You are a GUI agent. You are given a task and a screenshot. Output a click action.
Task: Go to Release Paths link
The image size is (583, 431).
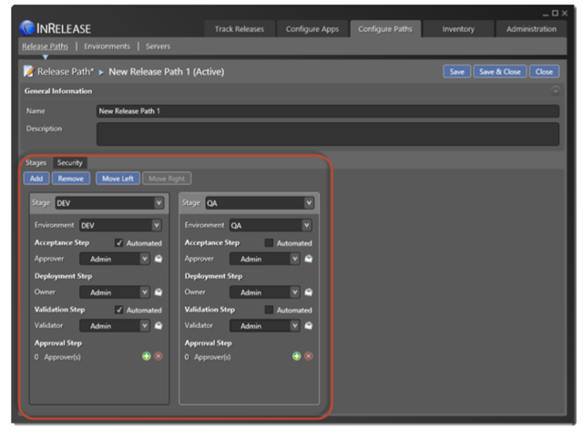(x=45, y=46)
